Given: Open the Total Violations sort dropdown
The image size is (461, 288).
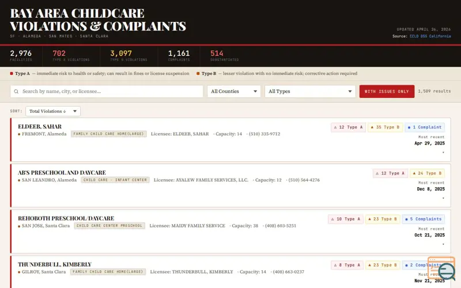Looking at the screenshot, I should click(53, 111).
